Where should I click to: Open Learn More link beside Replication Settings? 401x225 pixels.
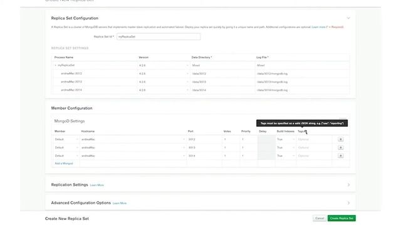pyautogui.click(x=97, y=185)
